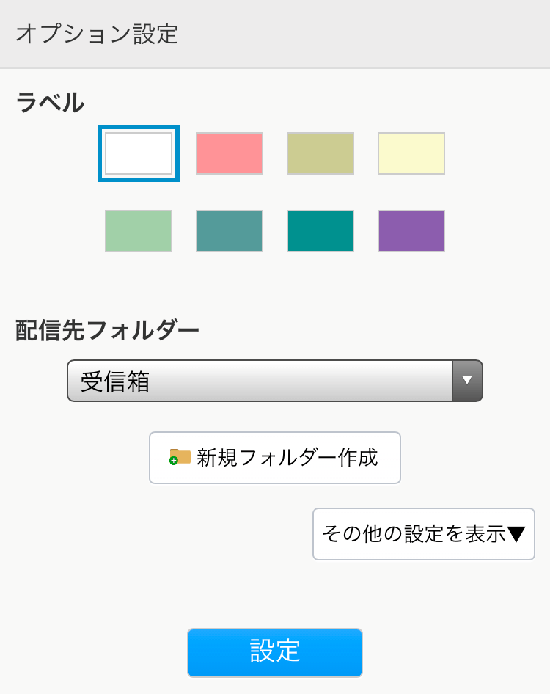Select the white label color
The image size is (550, 694).
(139, 153)
